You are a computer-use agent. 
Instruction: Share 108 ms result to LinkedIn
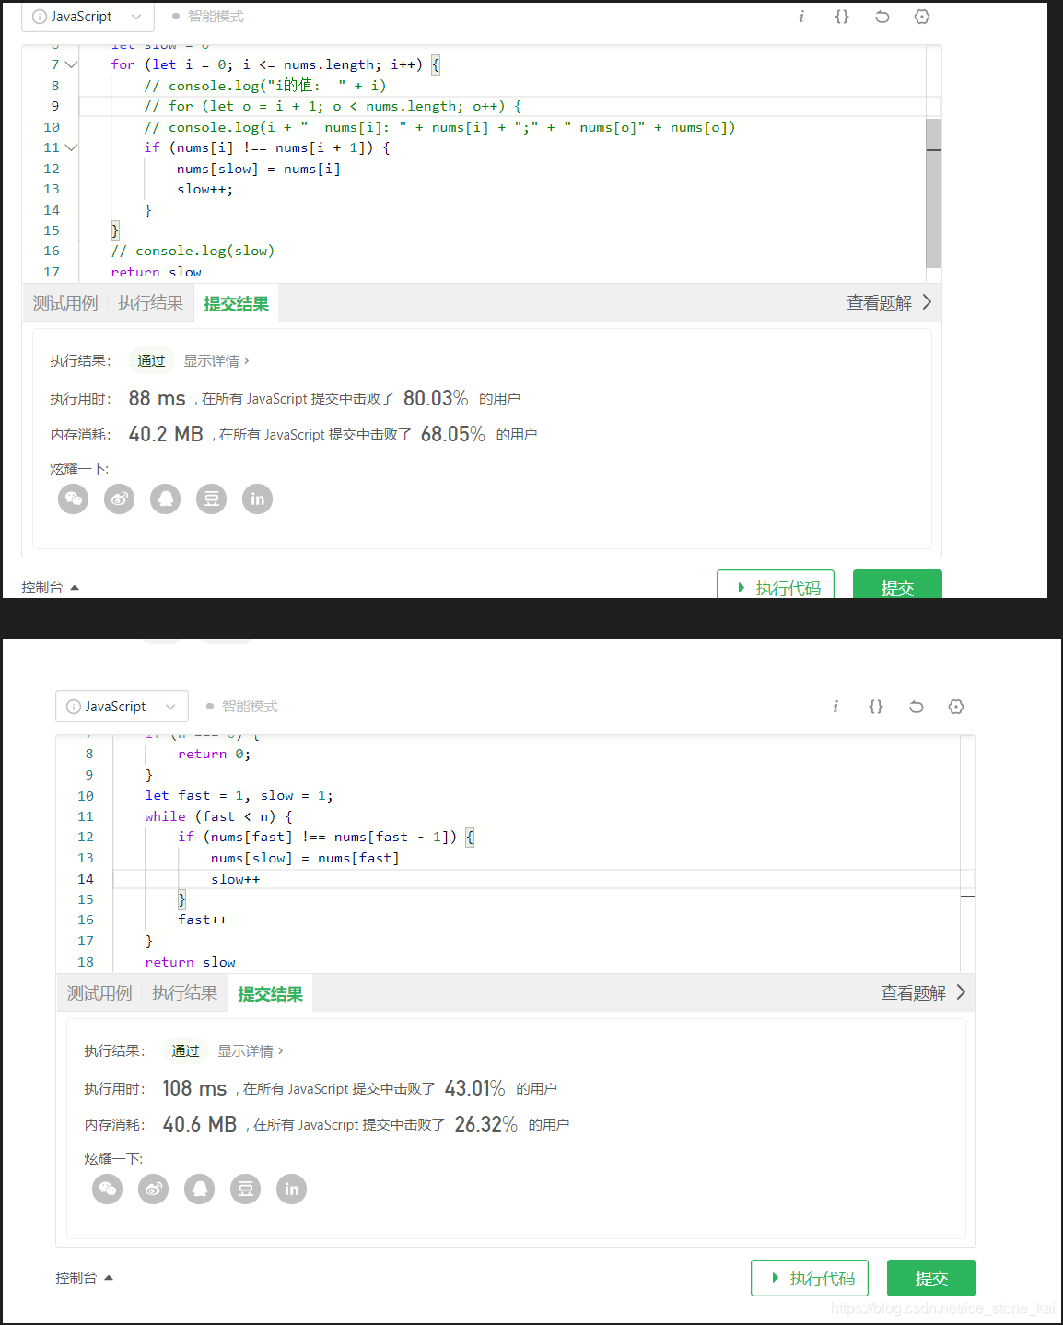(x=292, y=1190)
